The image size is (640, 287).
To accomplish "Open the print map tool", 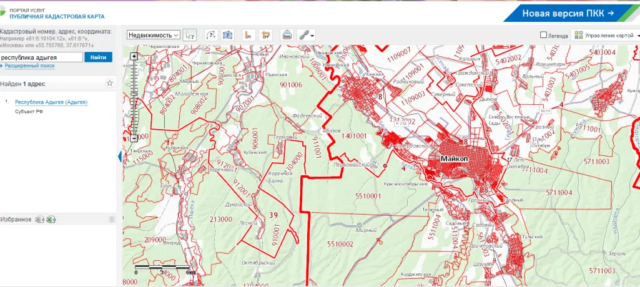I will coord(287,35).
